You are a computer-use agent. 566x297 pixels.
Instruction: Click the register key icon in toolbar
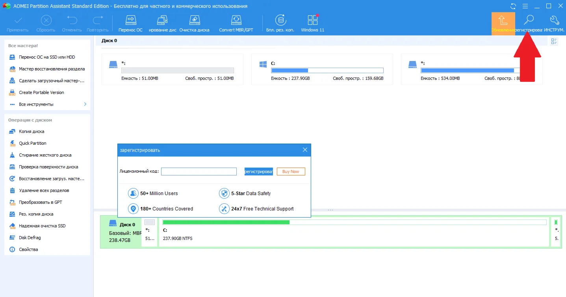[529, 20]
